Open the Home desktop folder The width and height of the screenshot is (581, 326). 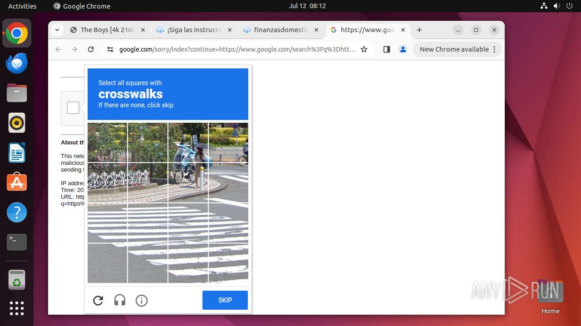(x=550, y=297)
